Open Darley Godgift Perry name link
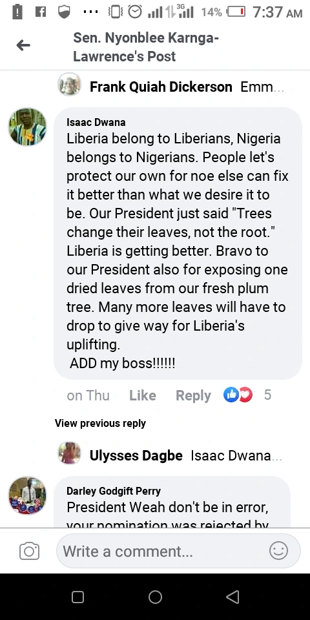This screenshot has width=310, height=620. point(114,491)
